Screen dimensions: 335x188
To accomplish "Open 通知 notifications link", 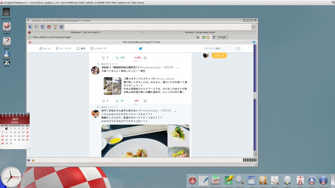I will [81, 48].
